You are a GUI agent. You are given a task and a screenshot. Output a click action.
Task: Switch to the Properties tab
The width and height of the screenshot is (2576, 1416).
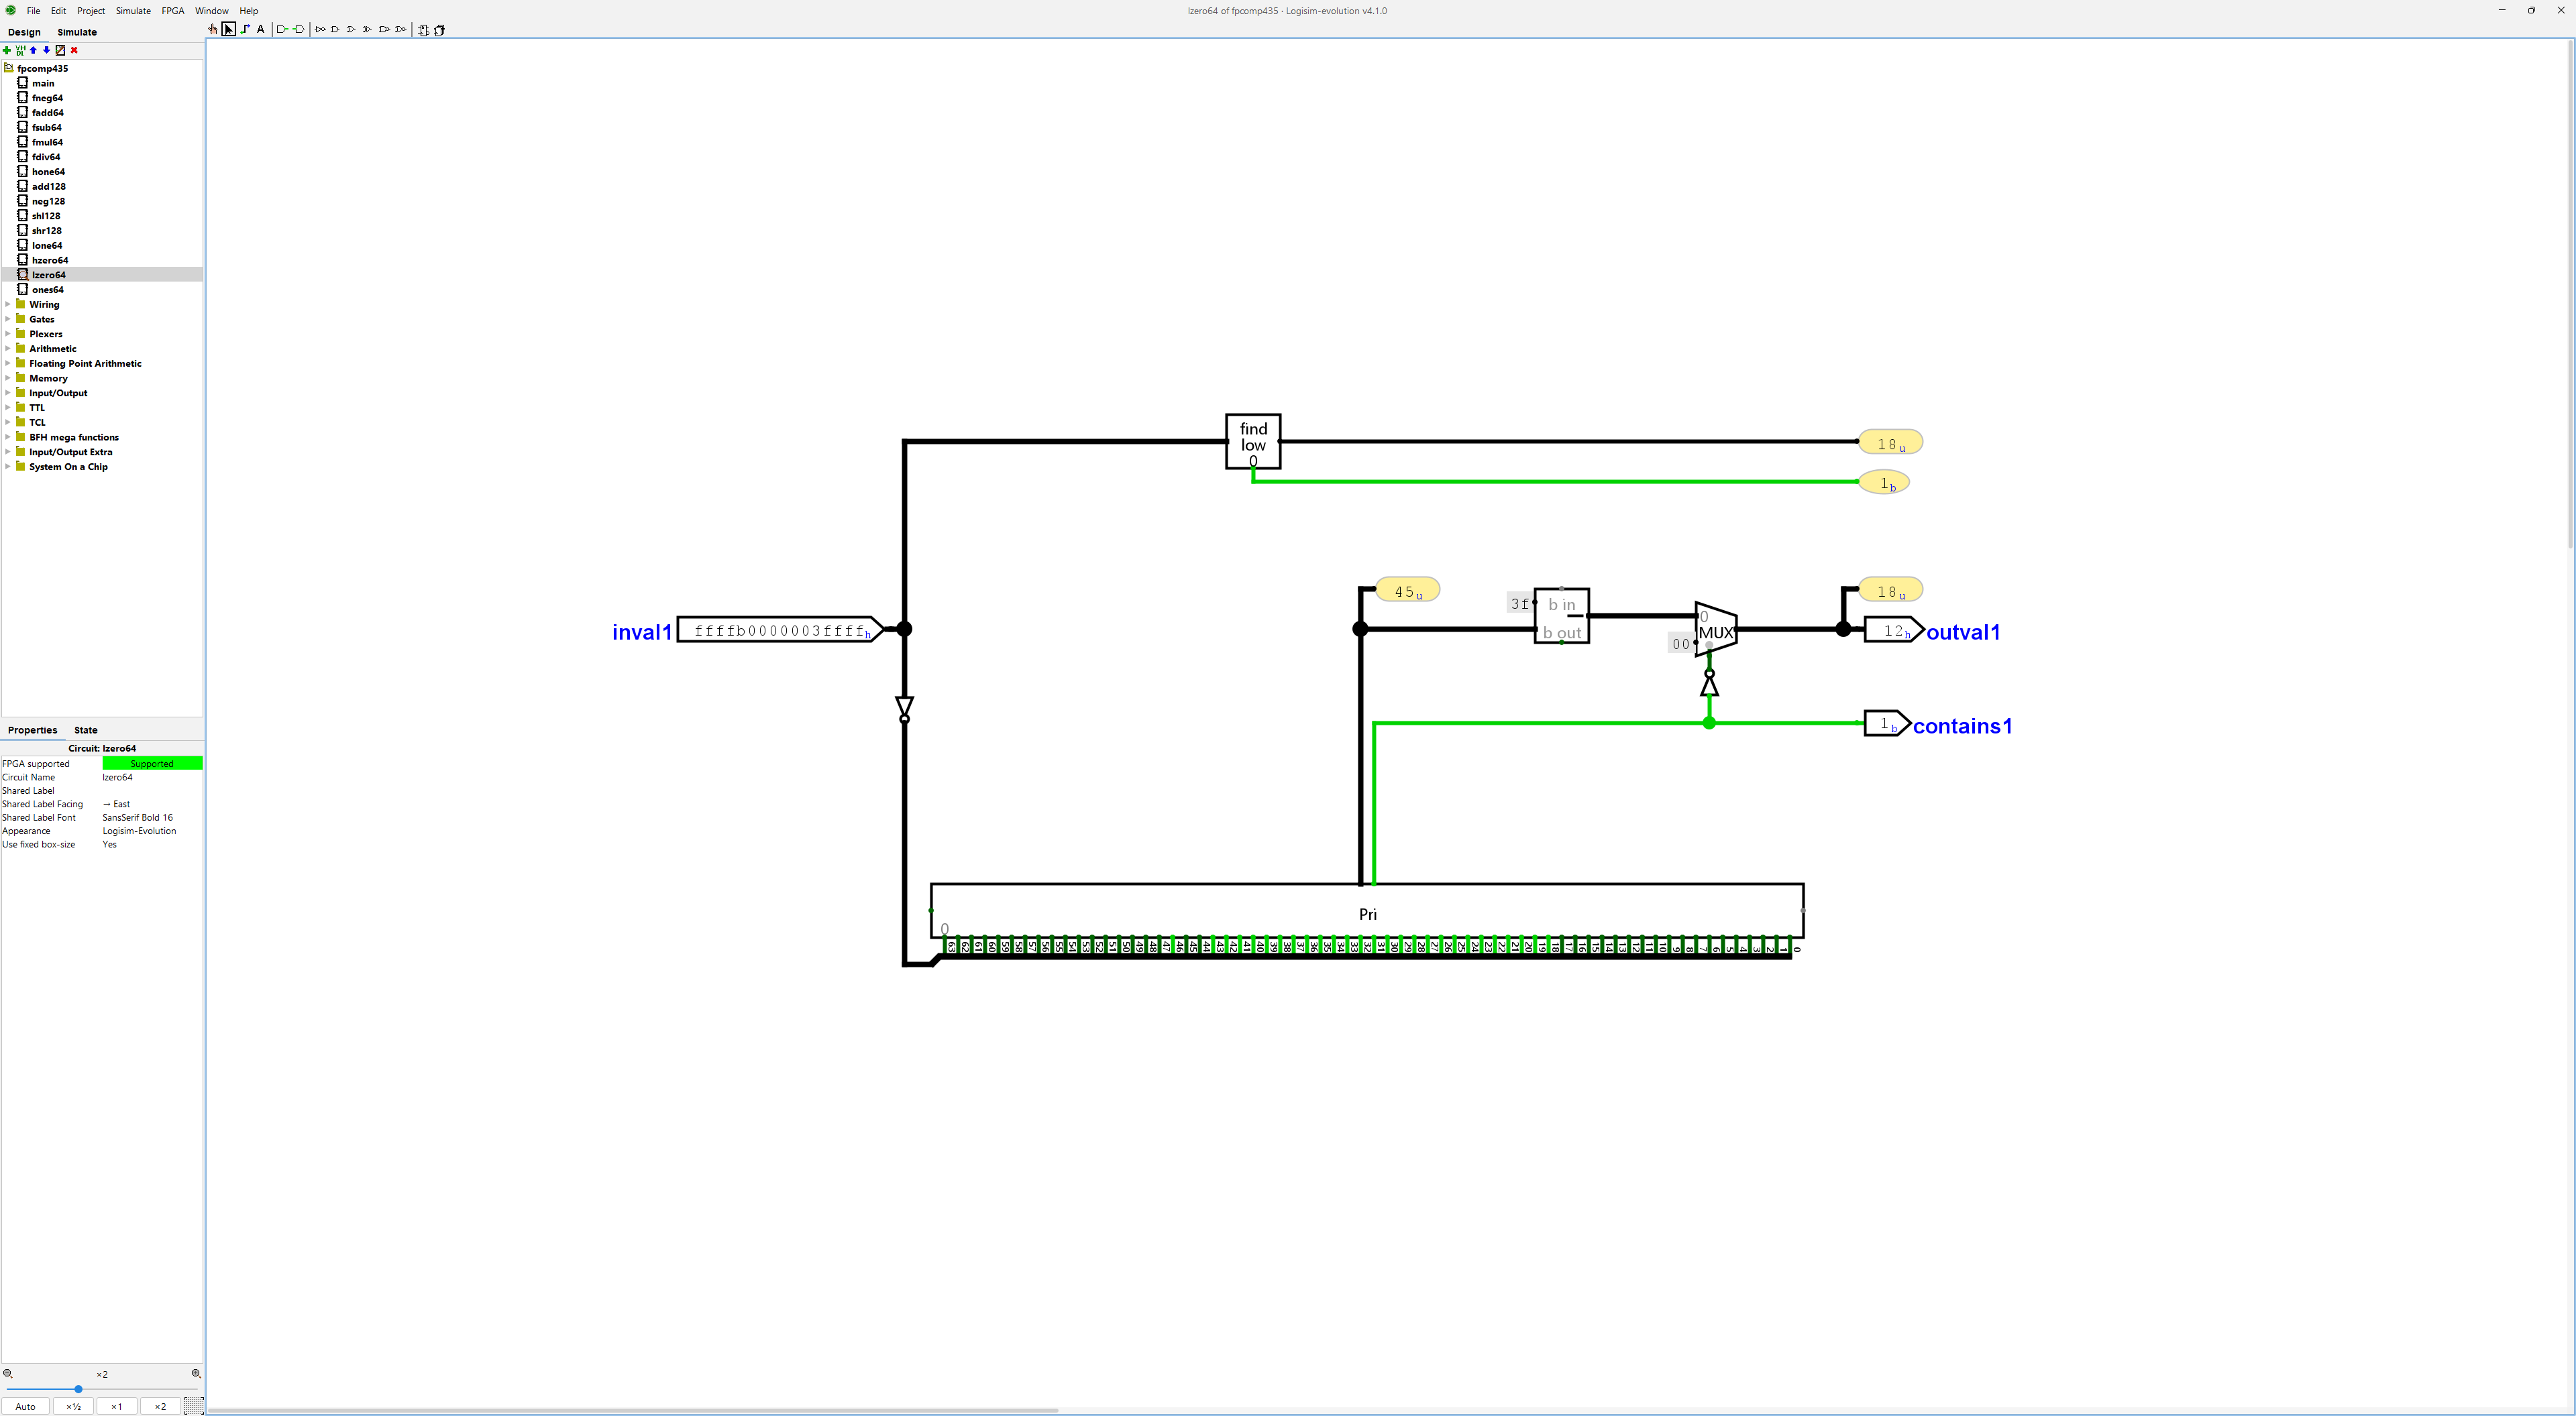tap(32, 729)
